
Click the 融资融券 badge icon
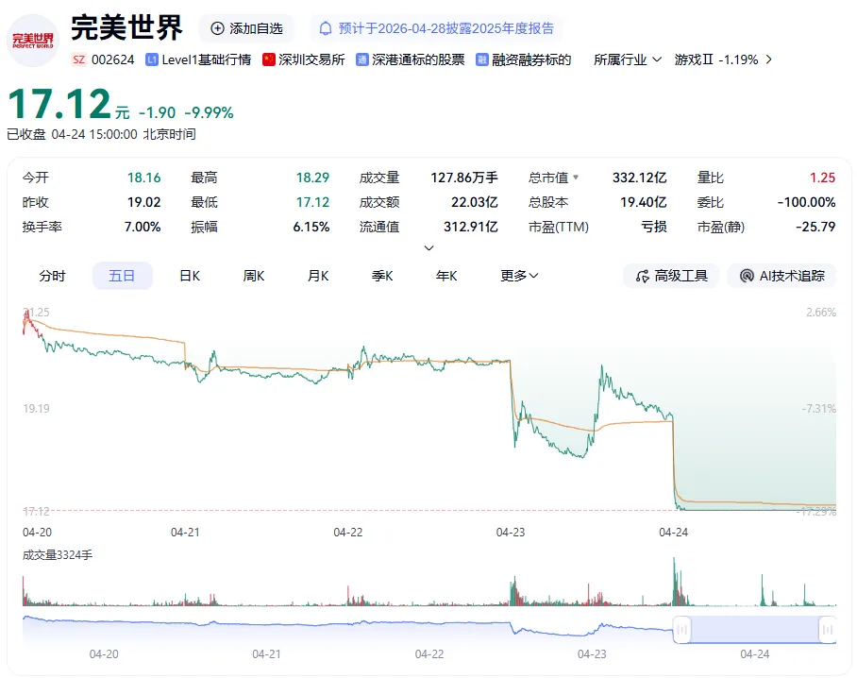click(481, 59)
